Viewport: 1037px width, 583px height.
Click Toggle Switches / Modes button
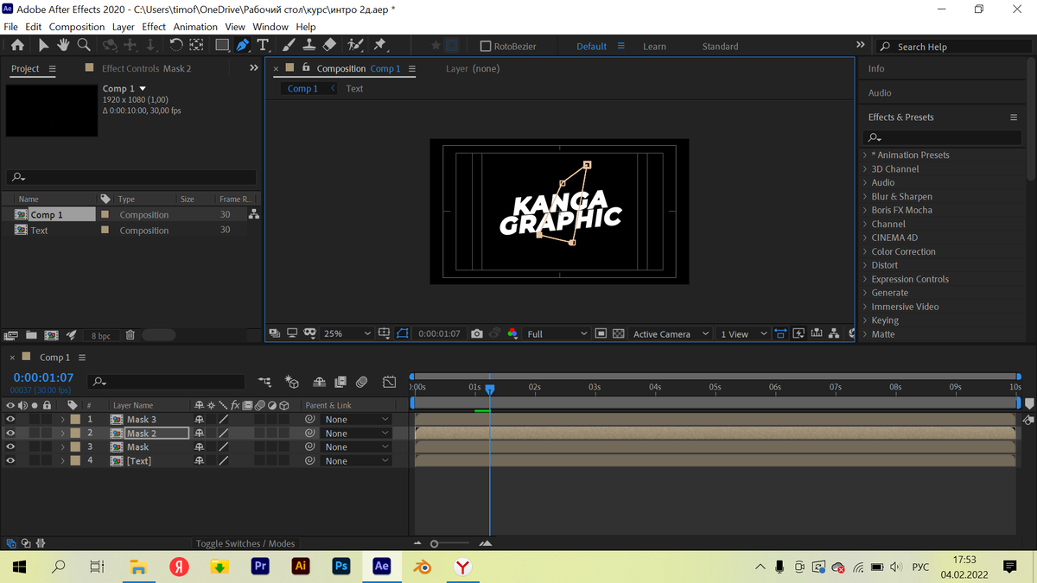(x=245, y=543)
